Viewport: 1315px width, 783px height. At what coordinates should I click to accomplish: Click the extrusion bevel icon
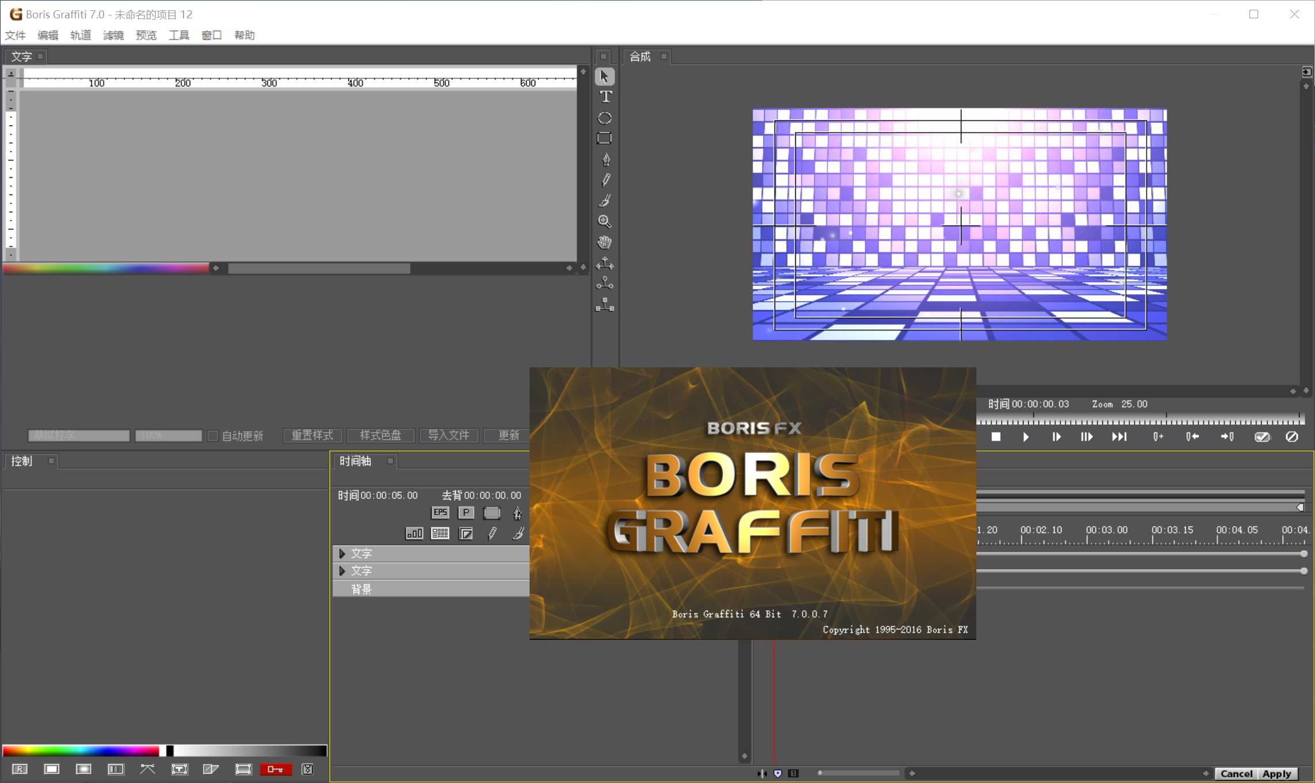211,769
